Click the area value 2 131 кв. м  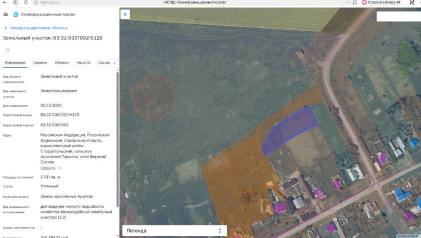click(x=50, y=177)
